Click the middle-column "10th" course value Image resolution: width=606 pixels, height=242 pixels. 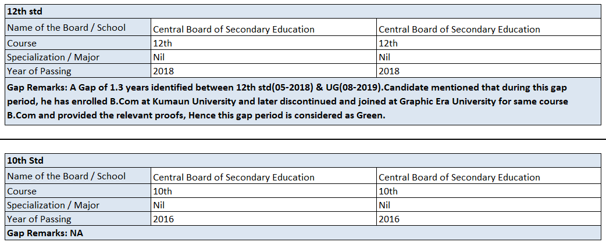(162, 191)
